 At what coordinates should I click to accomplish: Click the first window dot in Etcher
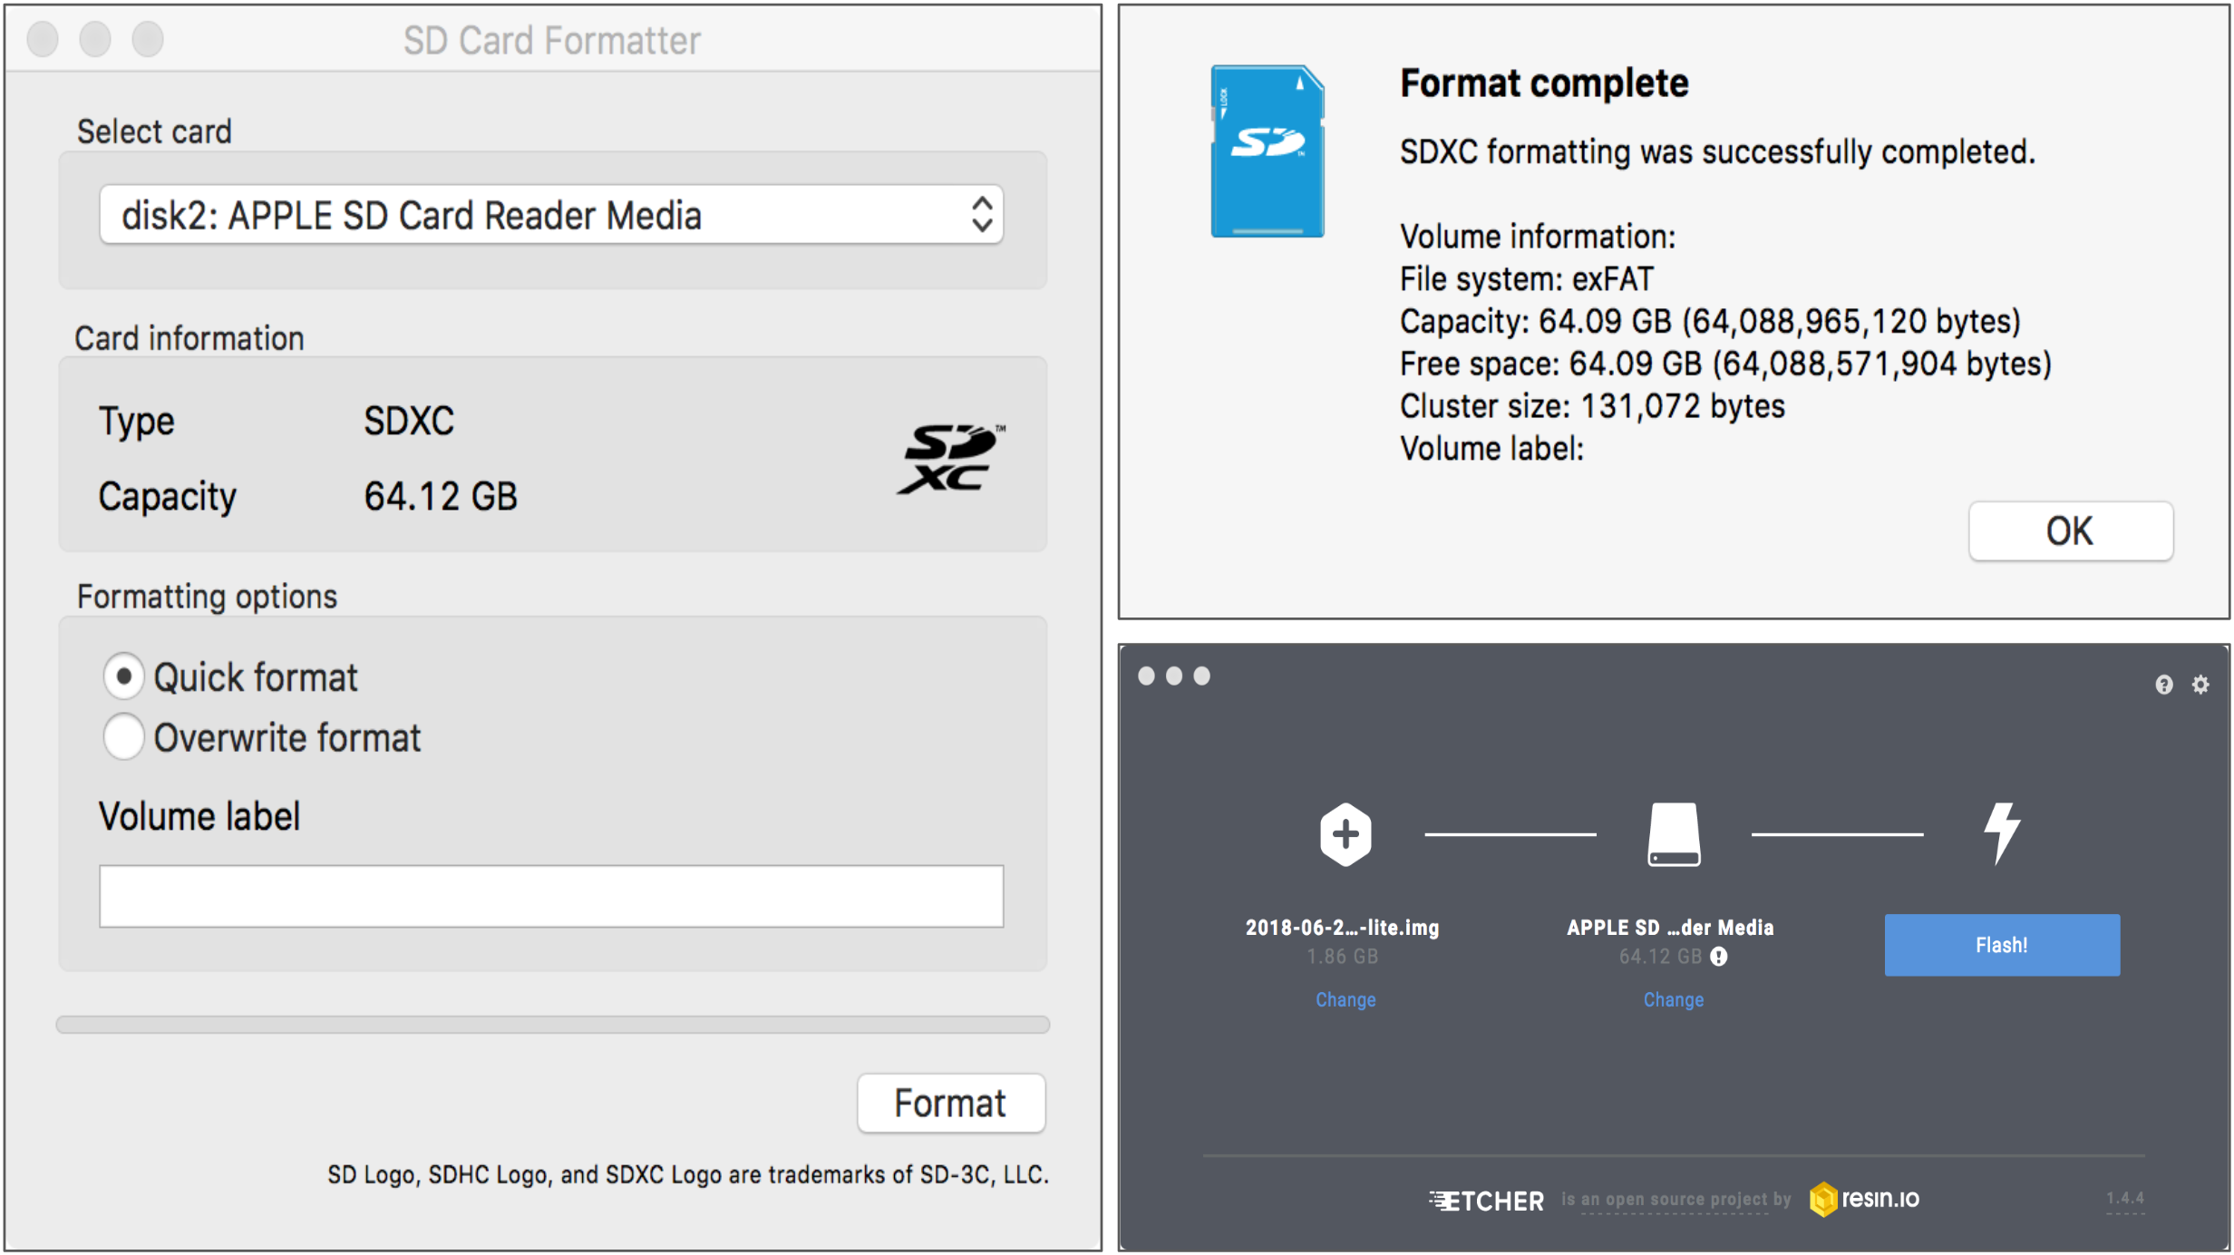click(x=1146, y=676)
